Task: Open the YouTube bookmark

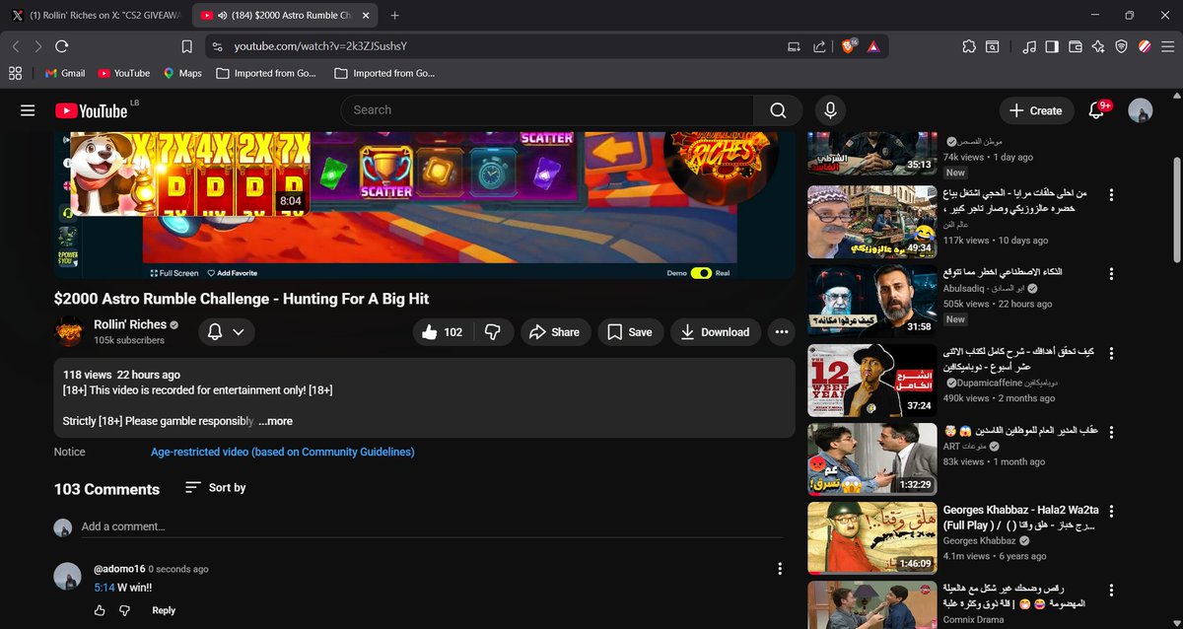Action: (123, 73)
